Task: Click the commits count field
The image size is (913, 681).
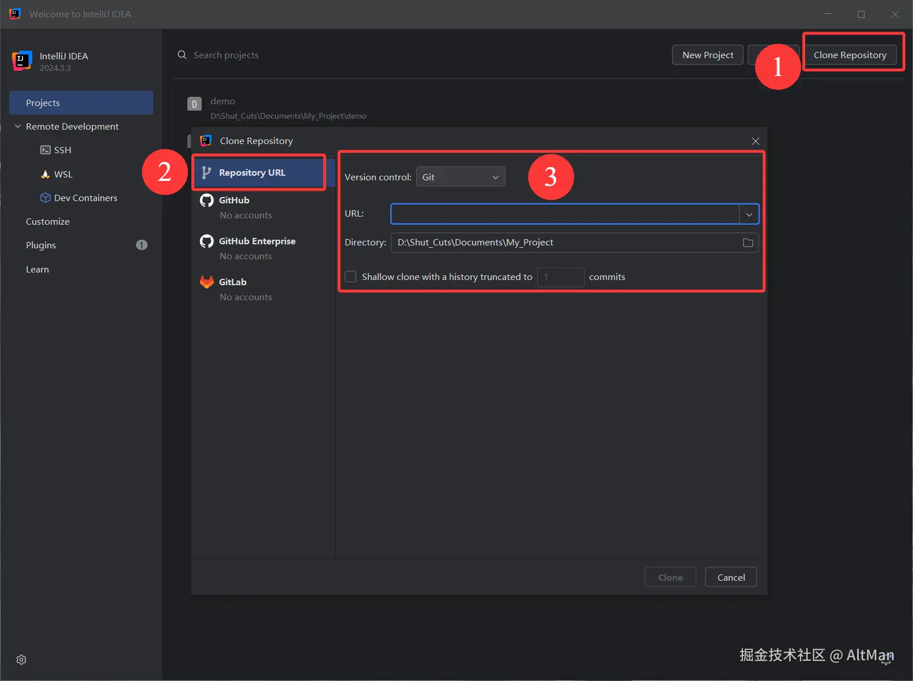Action: 561,277
